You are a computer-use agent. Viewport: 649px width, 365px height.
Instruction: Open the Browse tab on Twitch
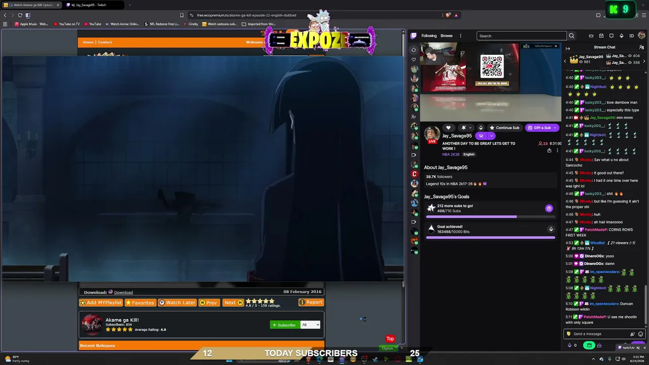pos(447,36)
